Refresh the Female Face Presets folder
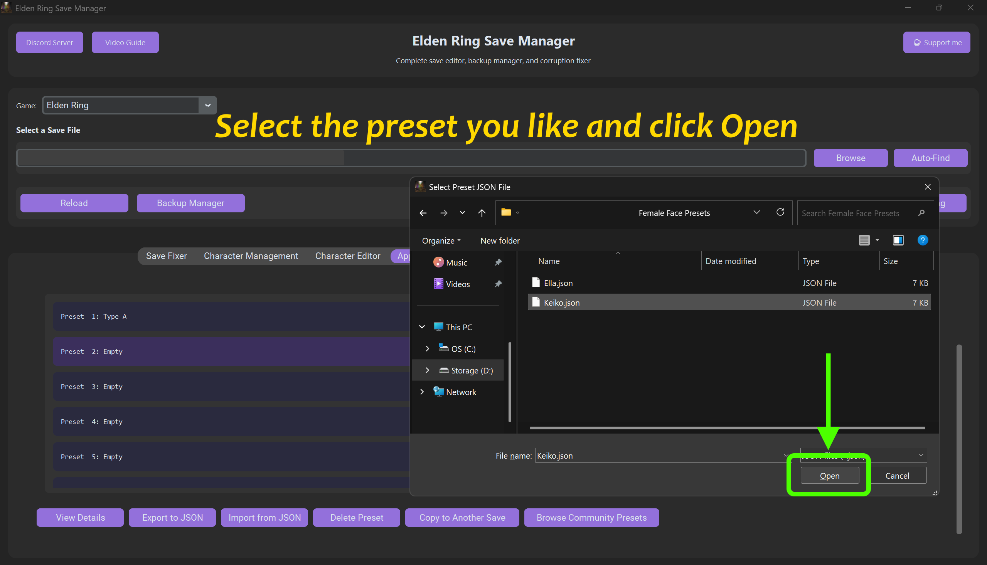This screenshot has width=987, height=565. 780,212
